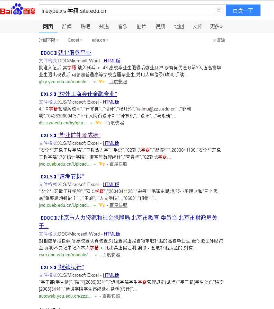Open the edu.cn site filter dropdown
274x309 pixels.
tap(100, 40)
